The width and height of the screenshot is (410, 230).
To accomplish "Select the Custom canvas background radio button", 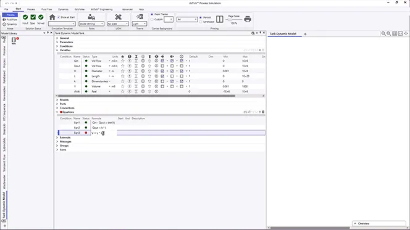I will [x=152, y=19].
